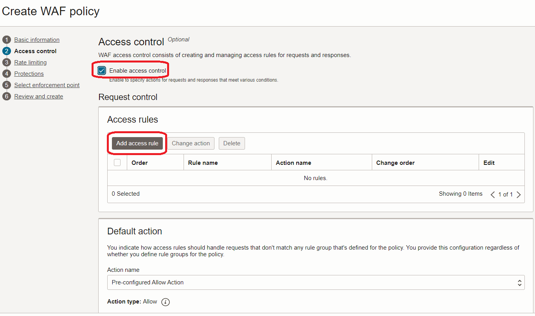Viewport: 535px width, 316px height.
Task: Open the Review and create link
Action: tap(38, 96)
